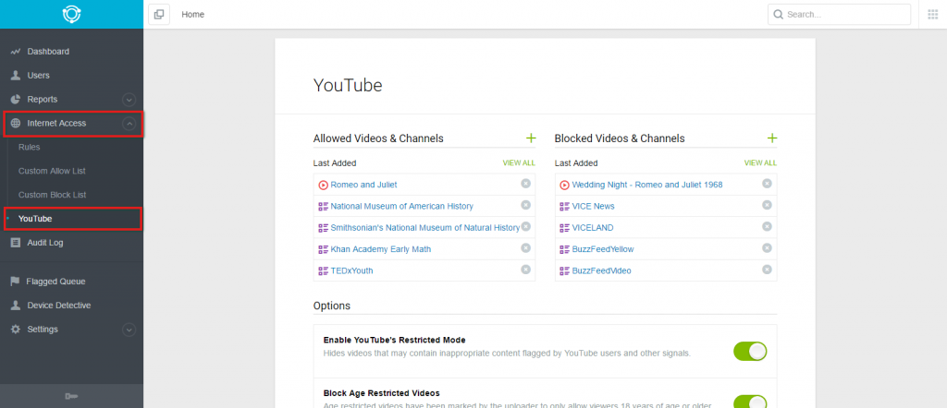Click the Settings gear icon
Image resolution: width=947 pixels, height=408 pixels.
pos(16,329)
